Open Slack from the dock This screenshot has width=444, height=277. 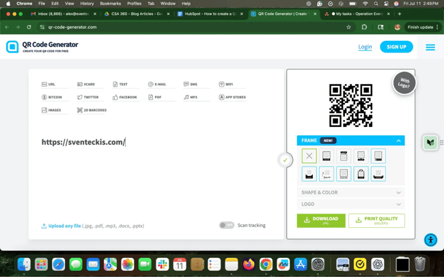[163, 265]
